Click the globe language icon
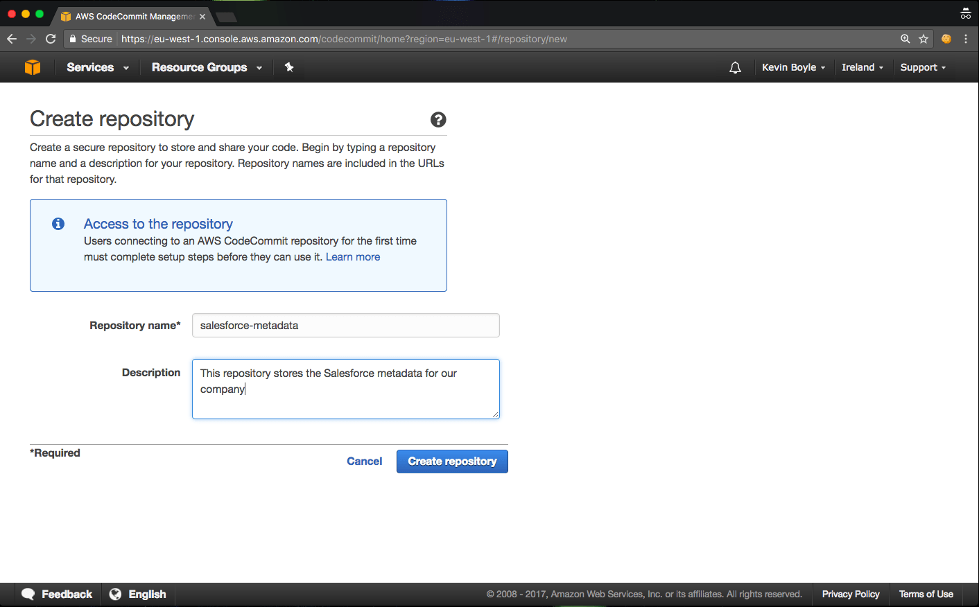The height and width of the screenshot is (607, 979). point(115,595)
